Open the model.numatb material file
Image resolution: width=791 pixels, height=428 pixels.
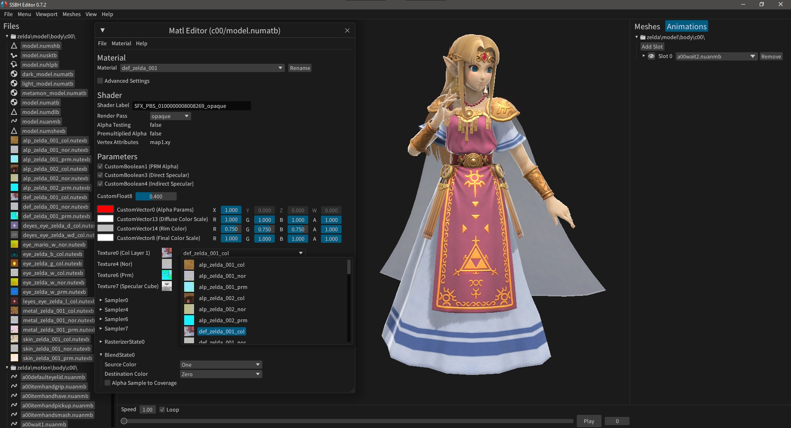(x=40, y=102)
